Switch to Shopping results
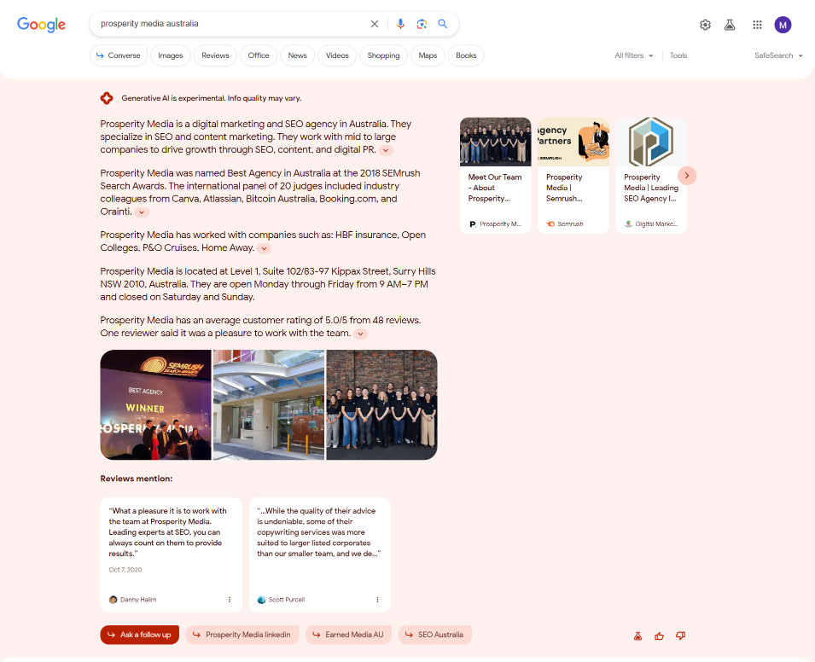 pos(383,55)
